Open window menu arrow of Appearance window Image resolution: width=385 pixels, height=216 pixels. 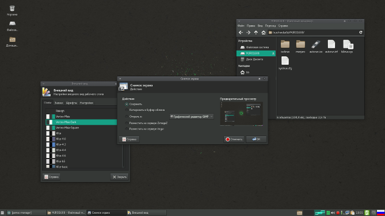click(44, 84)
